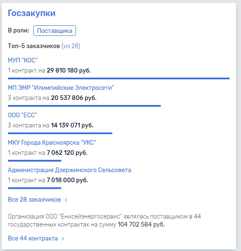Click the 20 537 806 руб. amount text

pyautogui.click(x=74, y=98)
